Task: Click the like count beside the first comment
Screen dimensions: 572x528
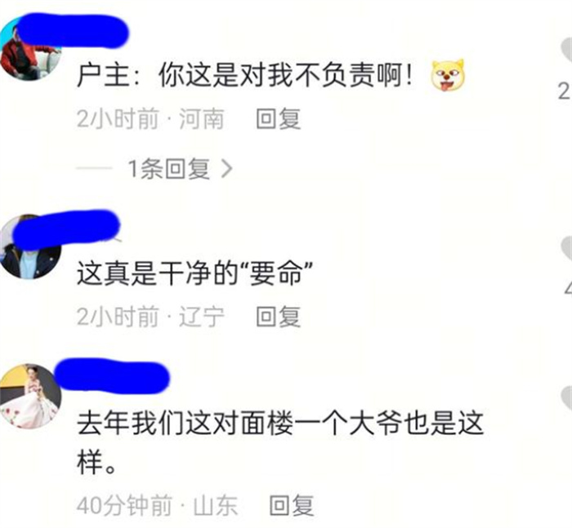Action: pos(565,91)
